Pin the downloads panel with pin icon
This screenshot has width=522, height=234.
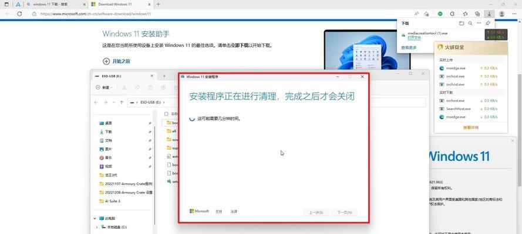(x=488, y=23)
